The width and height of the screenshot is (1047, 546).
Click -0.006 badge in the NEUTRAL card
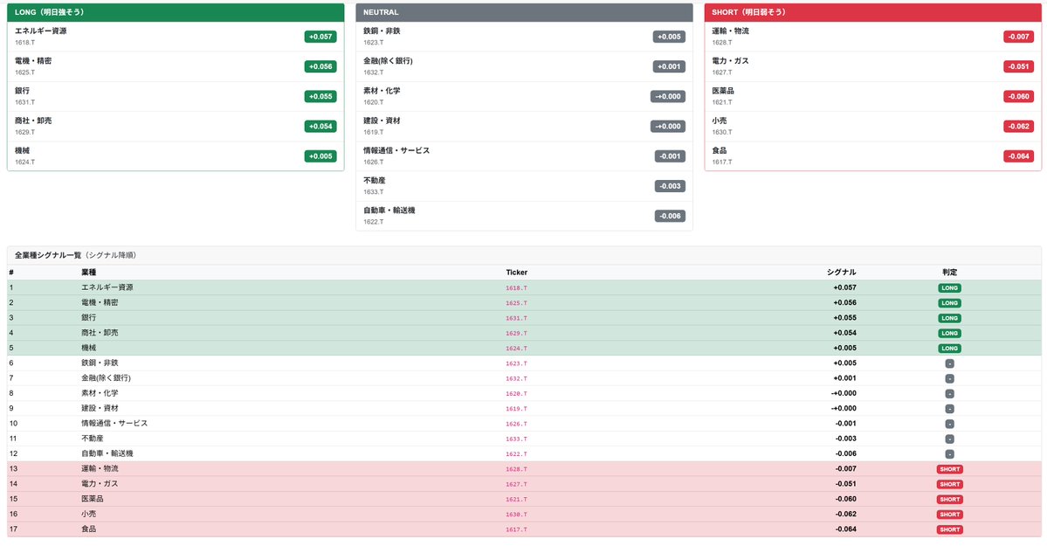670,216
